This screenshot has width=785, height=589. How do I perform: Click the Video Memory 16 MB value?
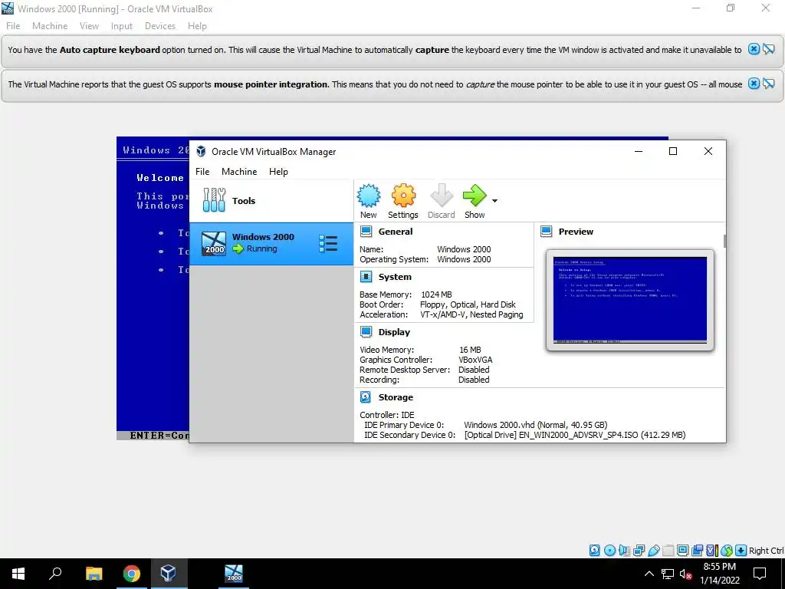pos(470,350)
